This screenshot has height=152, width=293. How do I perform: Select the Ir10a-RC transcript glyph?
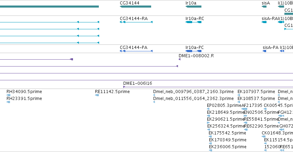(193, 22)
